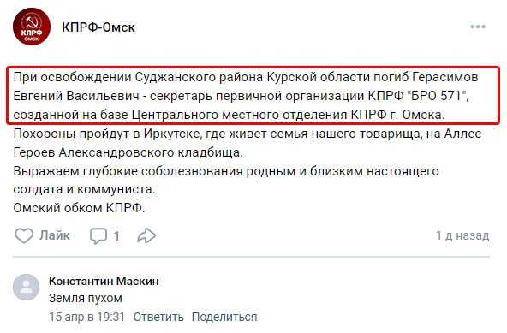
Task: Click 'Поделиться' under the comment
Action: pos(224,317)
